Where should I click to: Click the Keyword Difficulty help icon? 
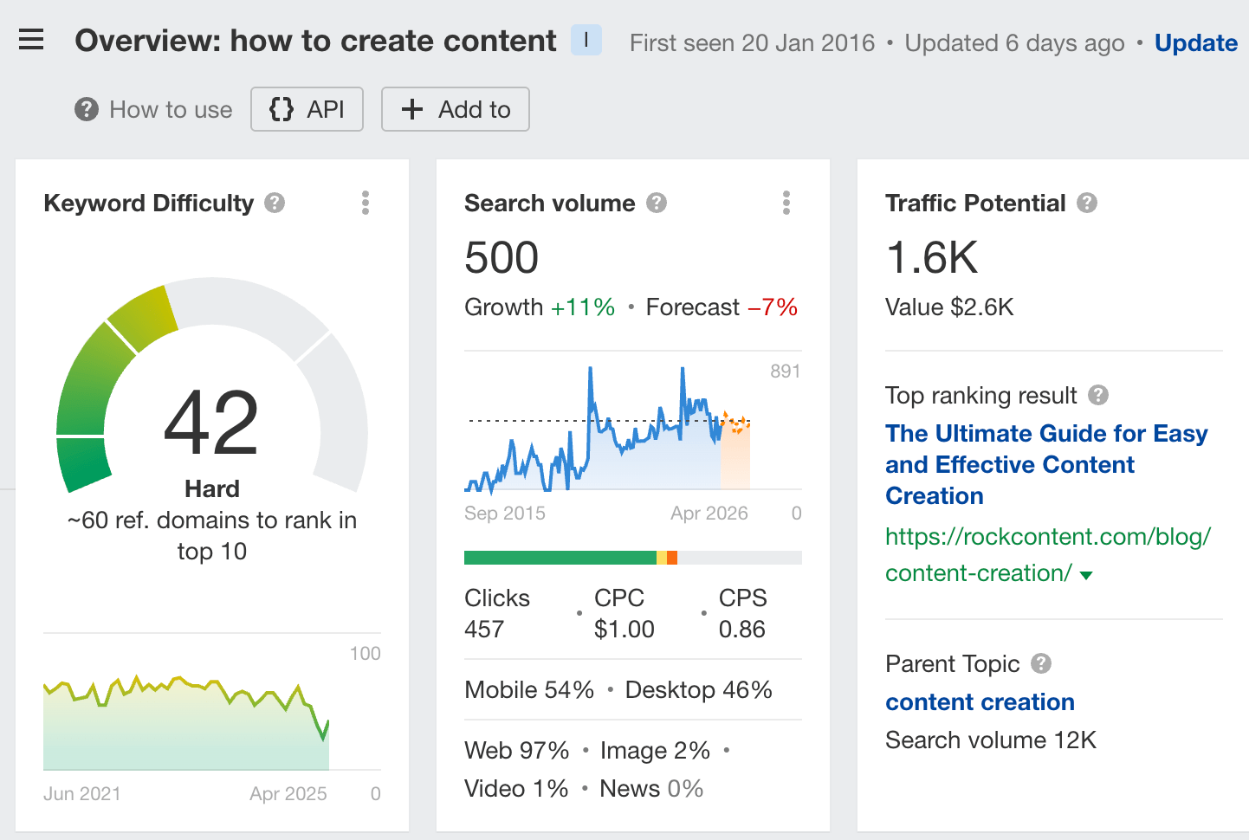click(275, 203)
